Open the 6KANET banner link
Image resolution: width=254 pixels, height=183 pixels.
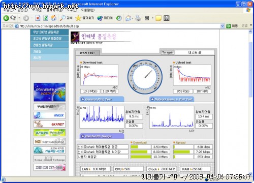point(49,124)
